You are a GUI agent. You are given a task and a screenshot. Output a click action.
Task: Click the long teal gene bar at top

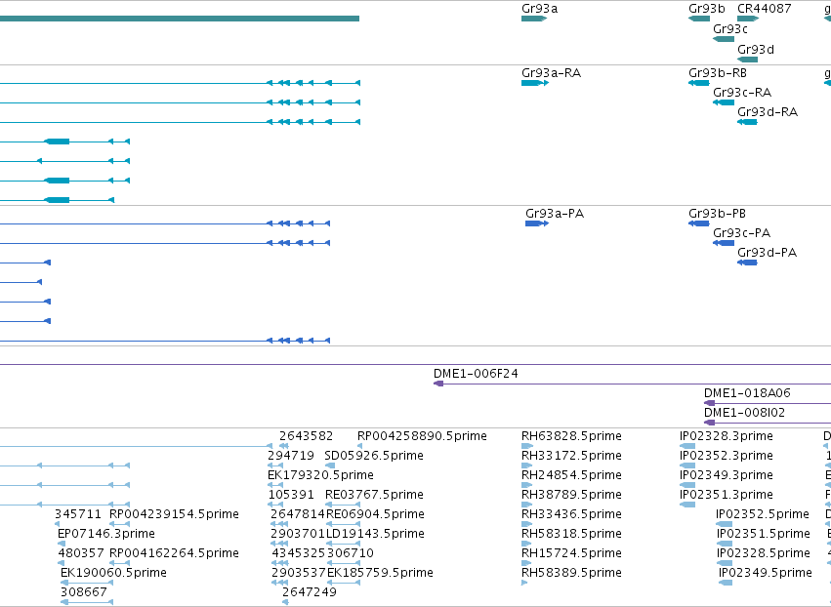coord(180,19)
